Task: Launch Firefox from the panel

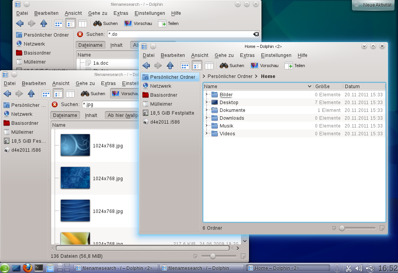Action: 27,268
